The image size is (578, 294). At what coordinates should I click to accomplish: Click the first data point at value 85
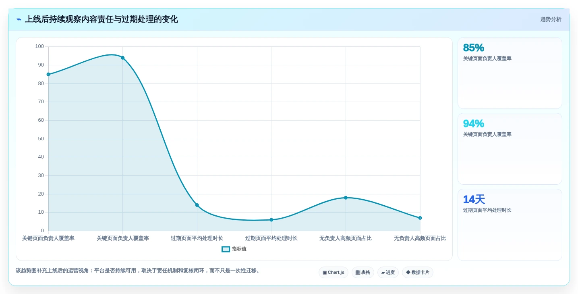48,74
